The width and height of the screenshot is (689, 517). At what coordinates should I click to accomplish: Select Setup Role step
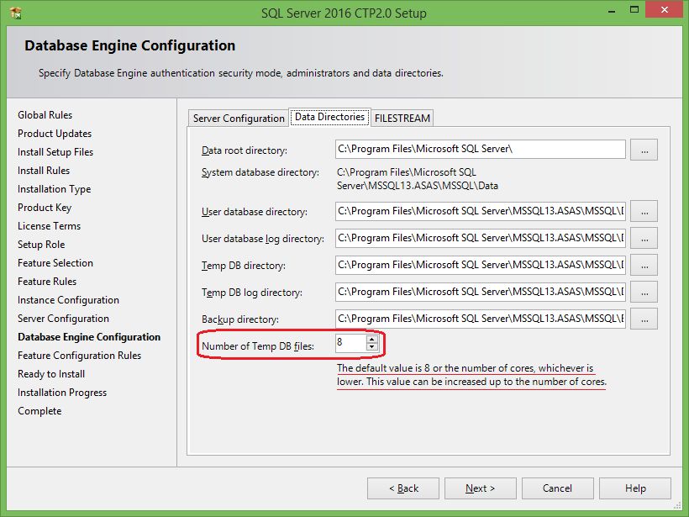coord(41,244)
